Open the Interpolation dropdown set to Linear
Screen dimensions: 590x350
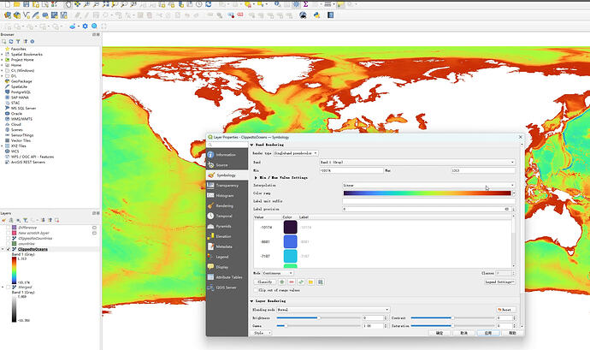[x=428, y=185]
